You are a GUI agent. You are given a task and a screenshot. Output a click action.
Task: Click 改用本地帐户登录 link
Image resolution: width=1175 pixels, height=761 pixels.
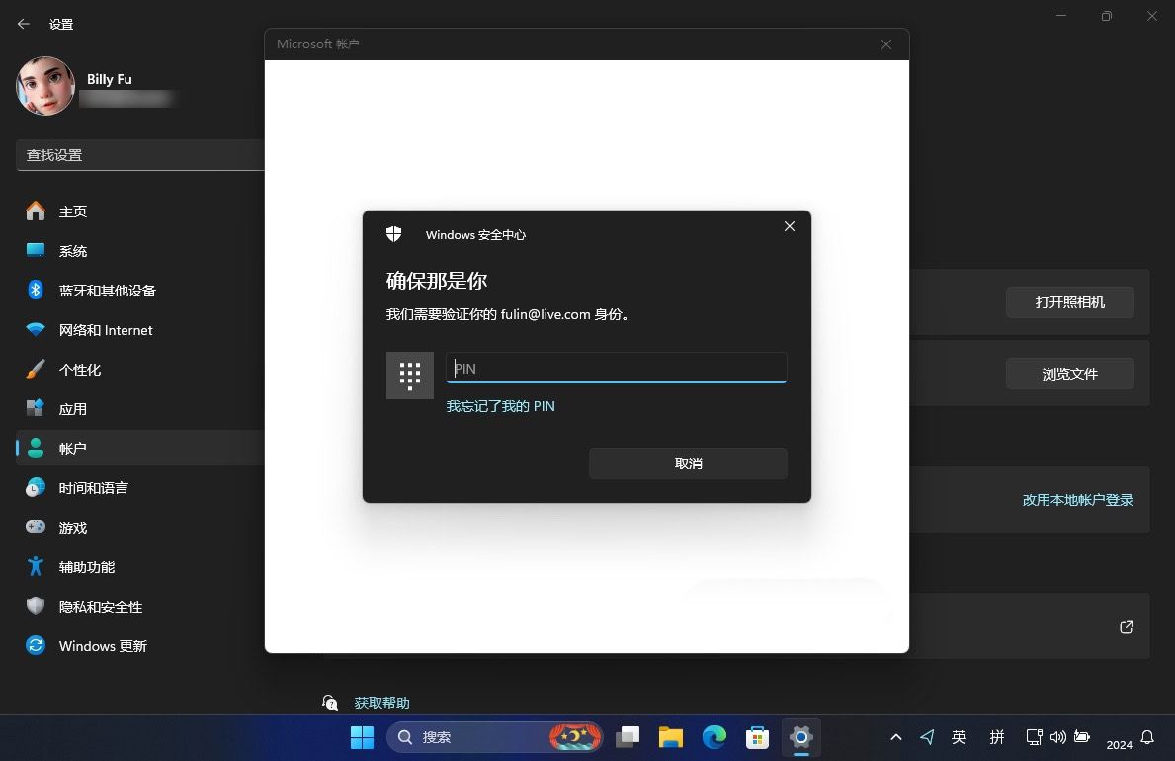coord(1077,500)
